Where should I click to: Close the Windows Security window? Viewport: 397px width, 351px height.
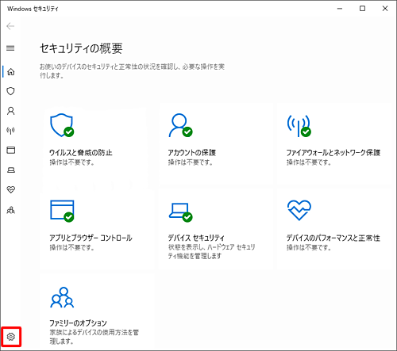(385, 9)
